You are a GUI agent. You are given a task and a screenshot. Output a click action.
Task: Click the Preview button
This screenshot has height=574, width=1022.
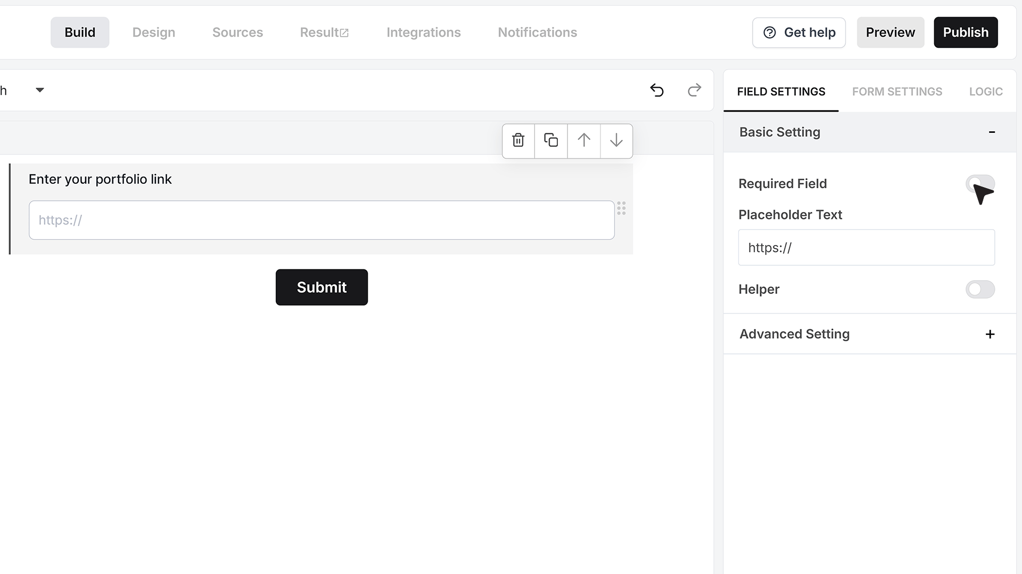891,32
